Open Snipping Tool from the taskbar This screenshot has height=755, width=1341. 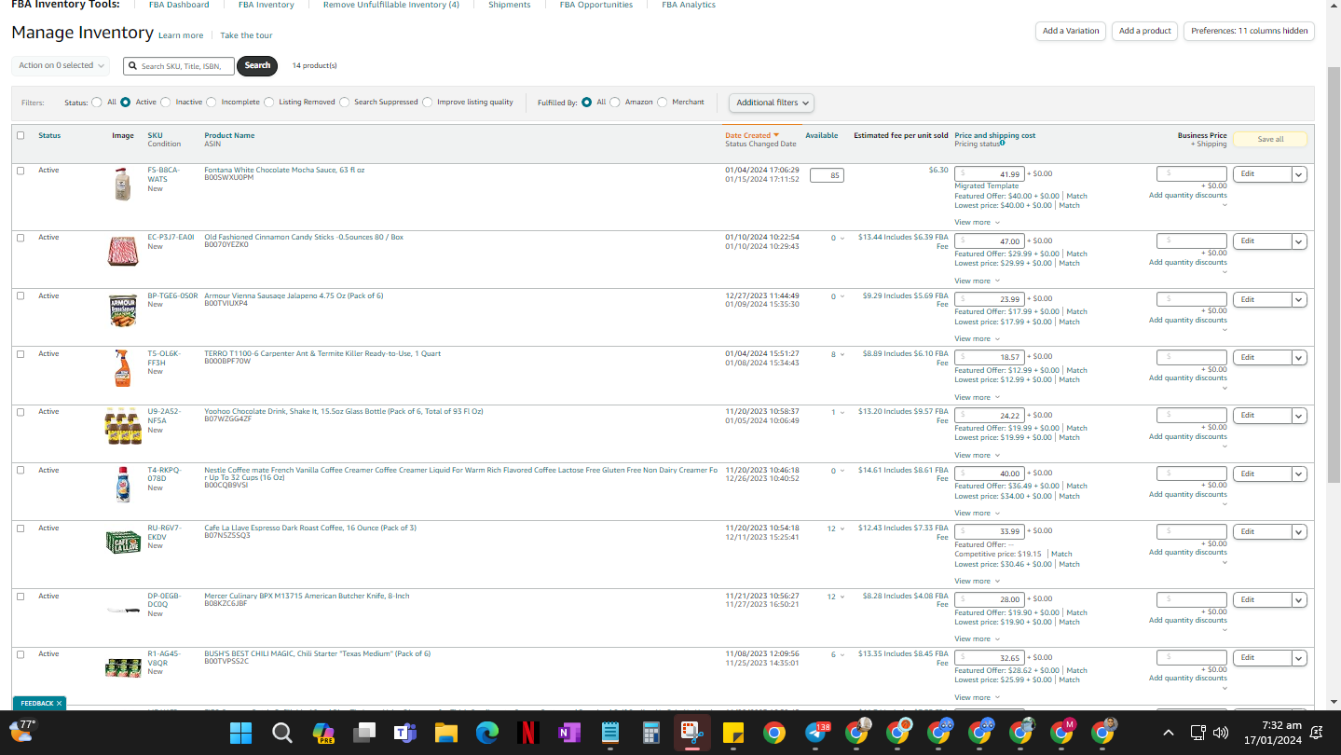click(692, 733)
